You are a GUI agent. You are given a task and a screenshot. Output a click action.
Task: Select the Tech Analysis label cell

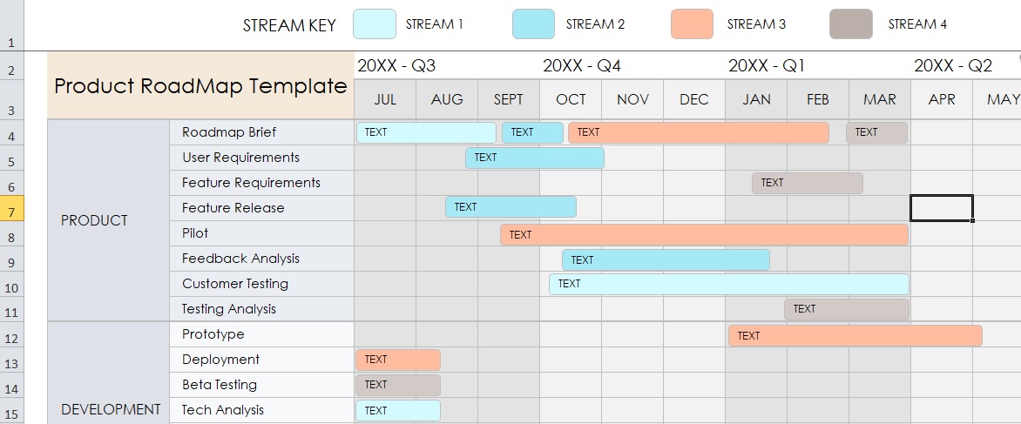pos(261,410)
